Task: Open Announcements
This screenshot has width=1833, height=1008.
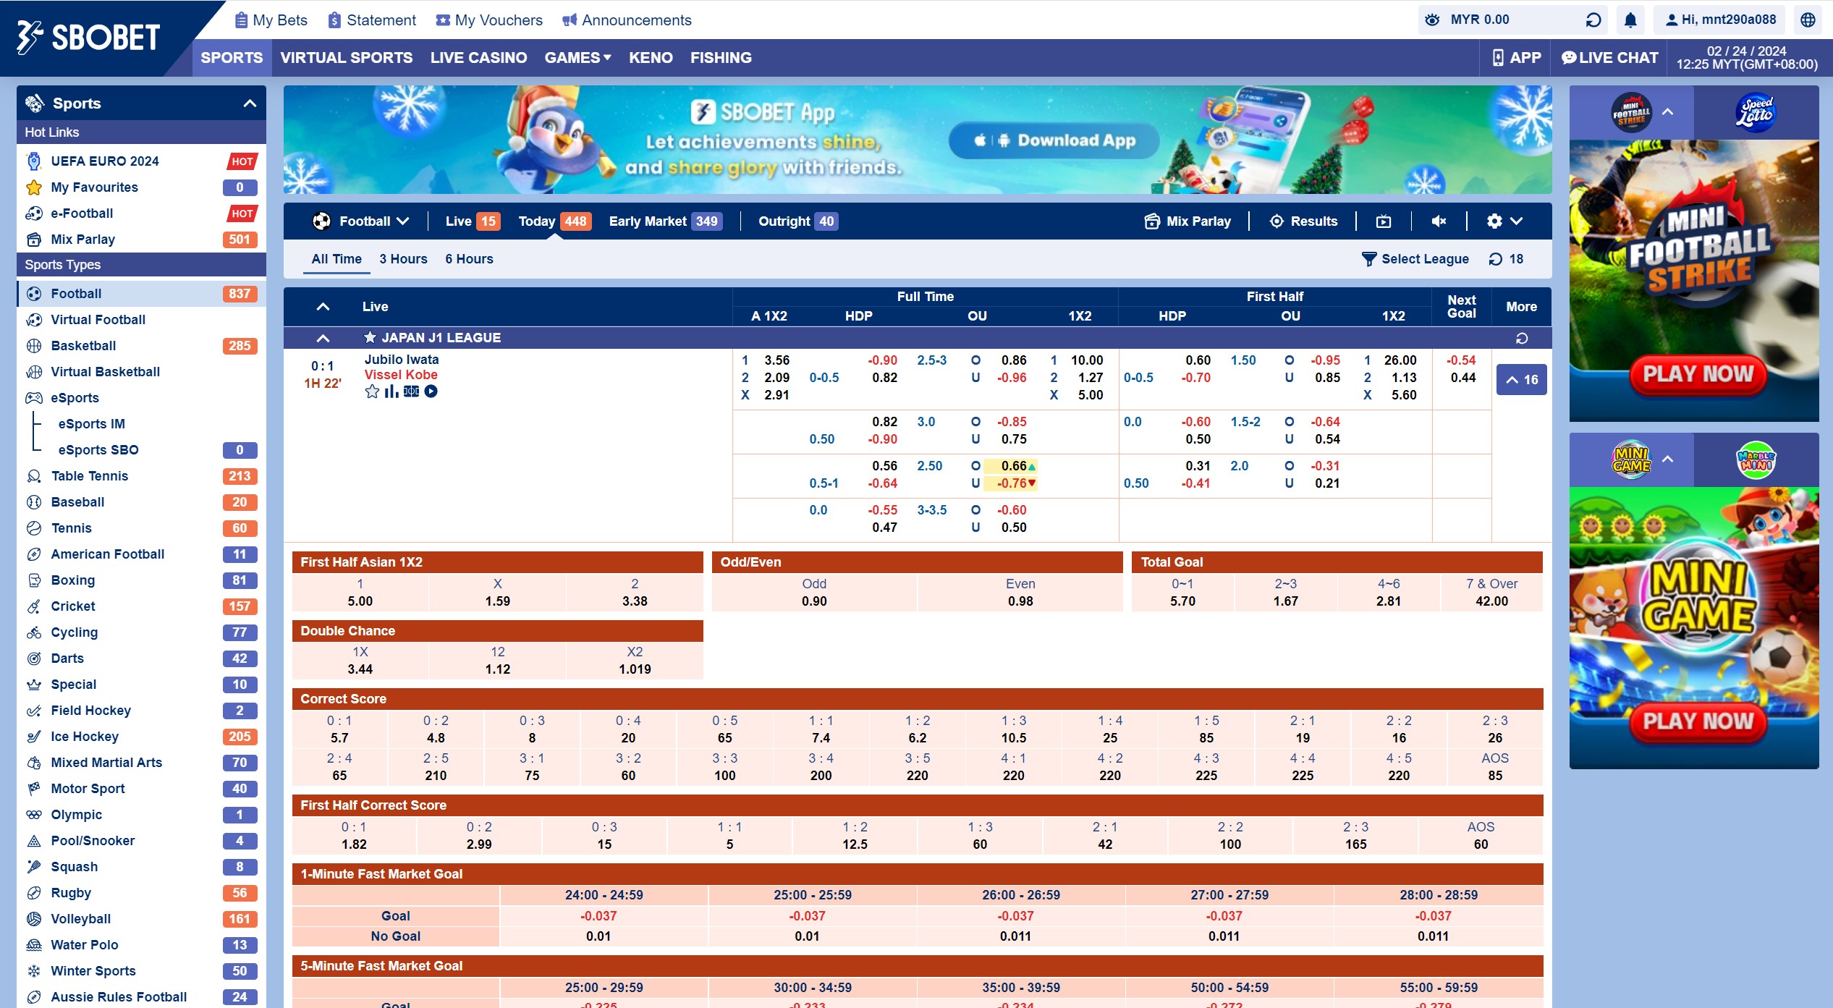Action: 627,20
